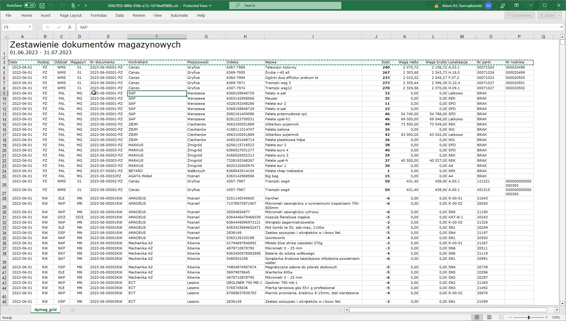
Task: Click in the Search box
Action: (x=285, y=5)
